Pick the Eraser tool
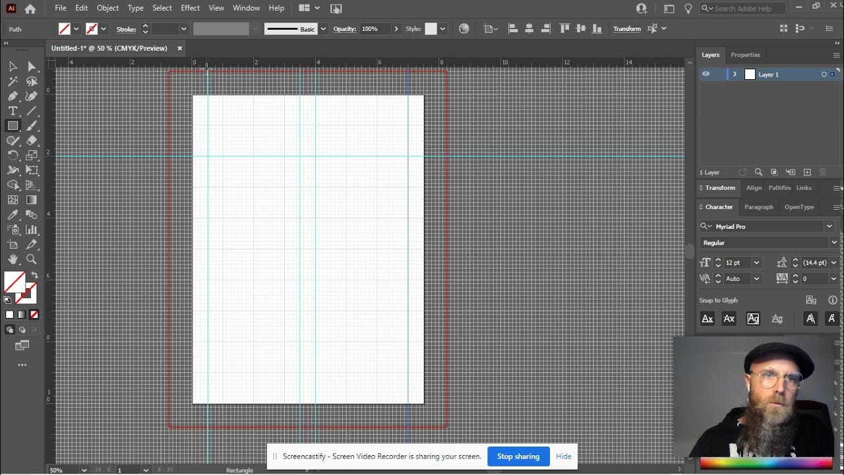The image size is (844, 475). tap(32, 141)
